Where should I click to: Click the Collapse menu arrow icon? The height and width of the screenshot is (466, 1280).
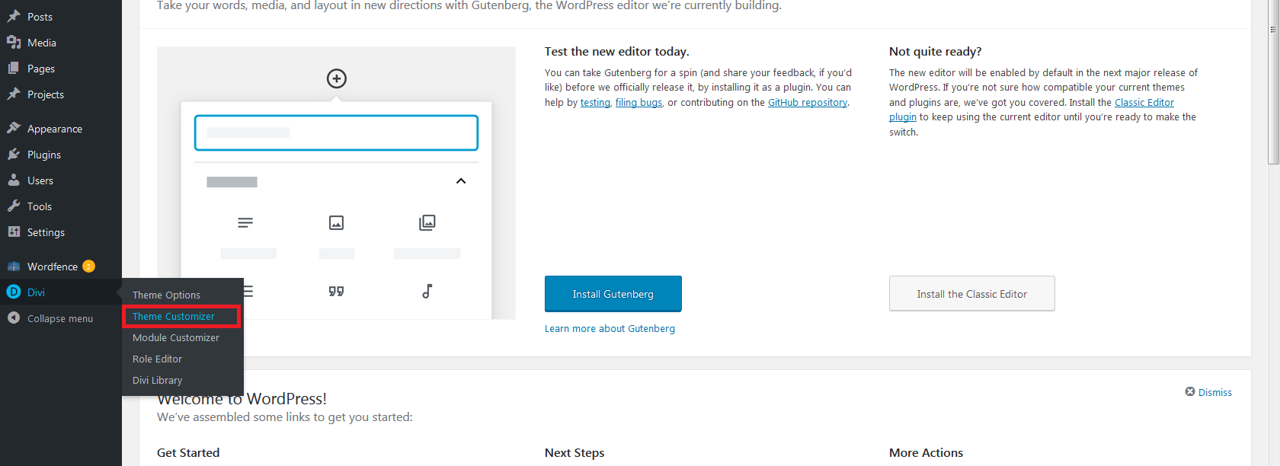point(14,318)
